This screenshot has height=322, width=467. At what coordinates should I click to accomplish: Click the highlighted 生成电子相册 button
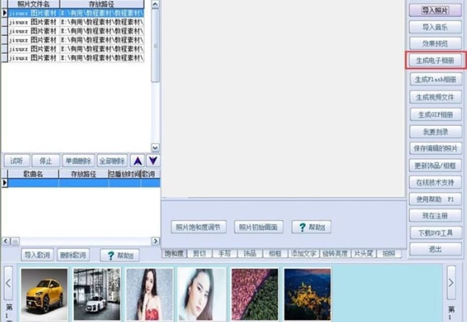(x=434, y=60)
